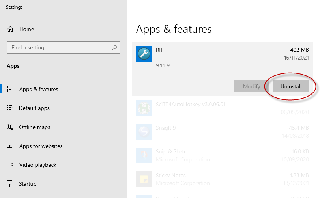Open Offline maps settings
This screenshot has width=333, height=198.
pyautogui.click(x=35, y=127)
